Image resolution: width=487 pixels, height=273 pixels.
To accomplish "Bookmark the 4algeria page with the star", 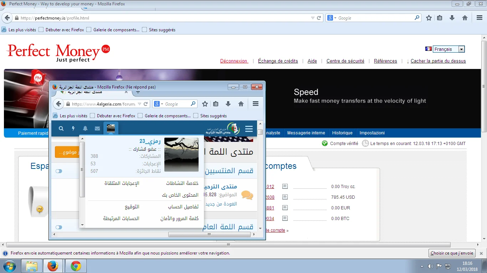I will (205, 104).
